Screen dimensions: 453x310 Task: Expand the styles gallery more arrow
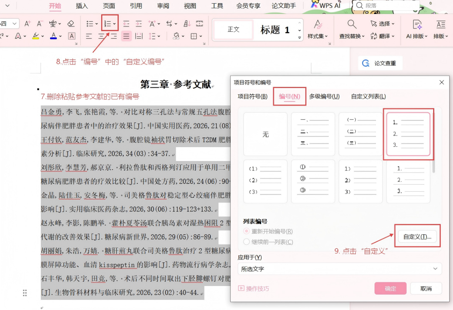299,37
